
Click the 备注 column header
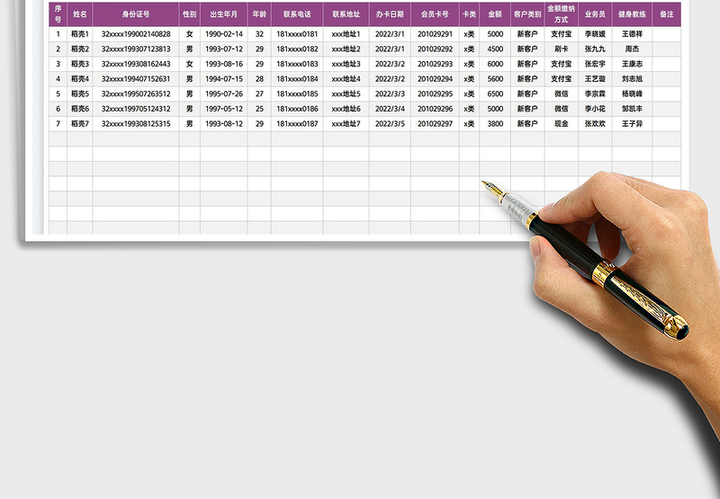tap(666, 14)
